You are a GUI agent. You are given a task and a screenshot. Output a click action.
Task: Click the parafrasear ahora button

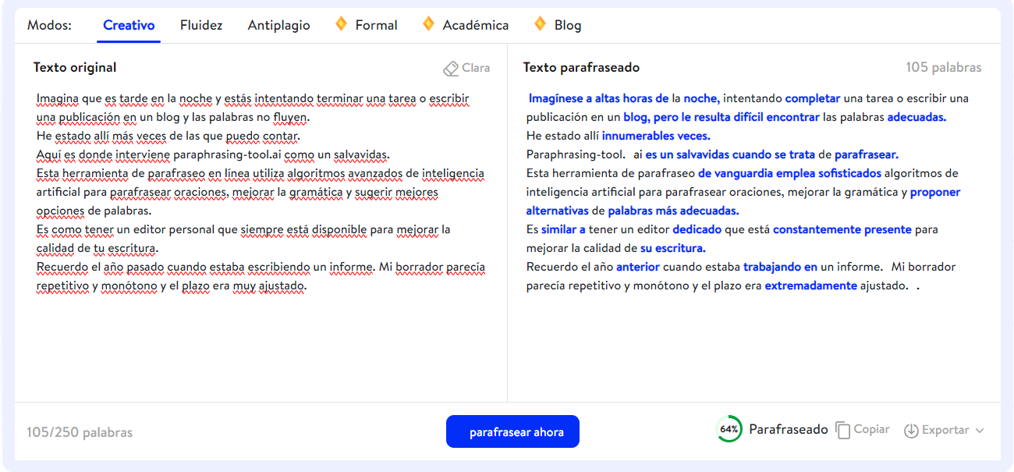(512, 431)
